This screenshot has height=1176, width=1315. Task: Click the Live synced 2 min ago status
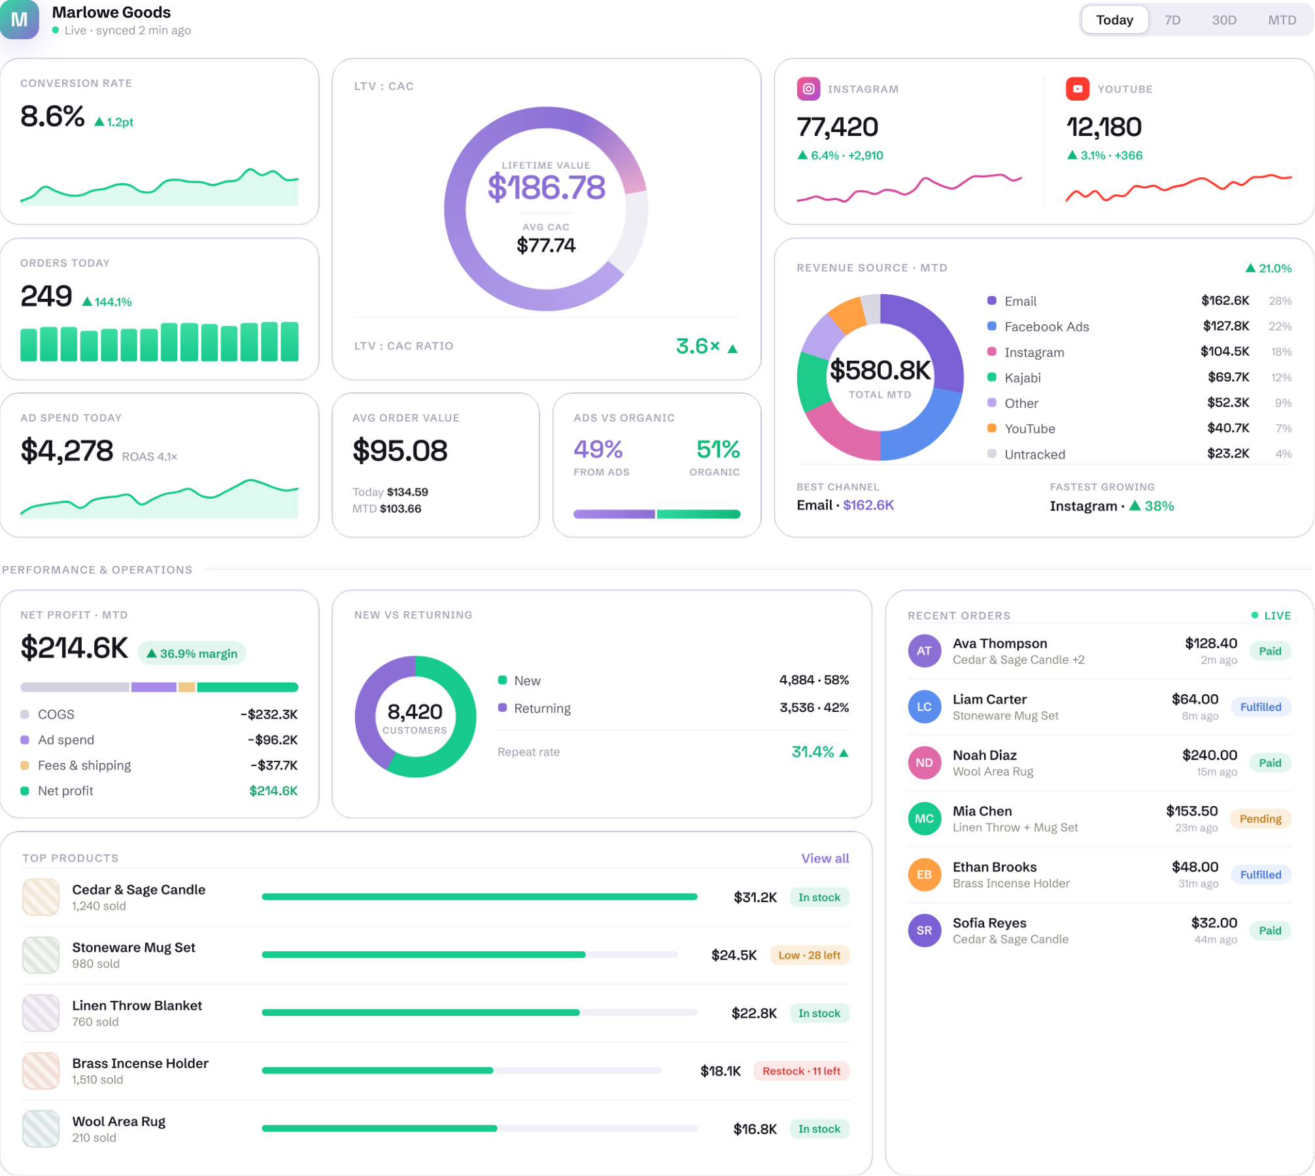point(122,30)
